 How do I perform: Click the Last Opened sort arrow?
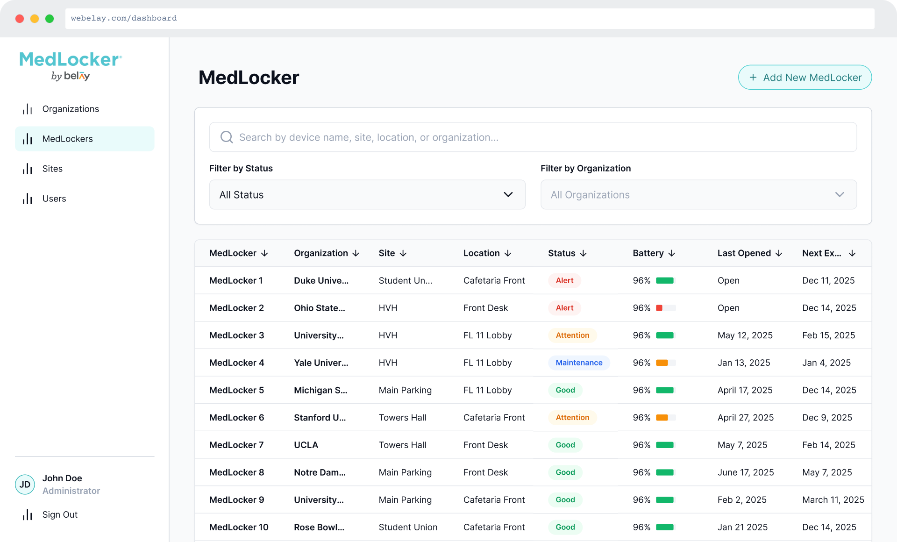[x=779, y=253]
